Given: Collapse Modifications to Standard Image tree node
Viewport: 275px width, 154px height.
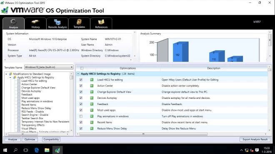Looking at the screenshot, I should [6, 74].
